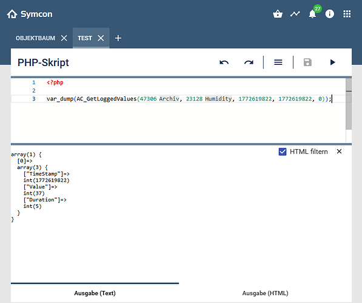This screenshot has height=303, width=362.
Task: Click the 23128 Humidity ID in code
Action: (x=209, y=99)
